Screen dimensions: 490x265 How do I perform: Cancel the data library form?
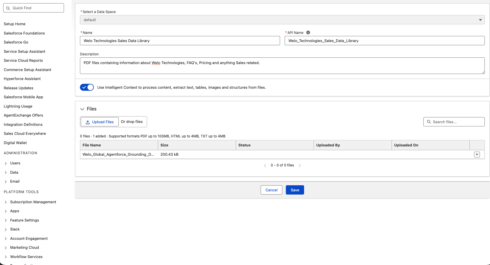(271, 190)
